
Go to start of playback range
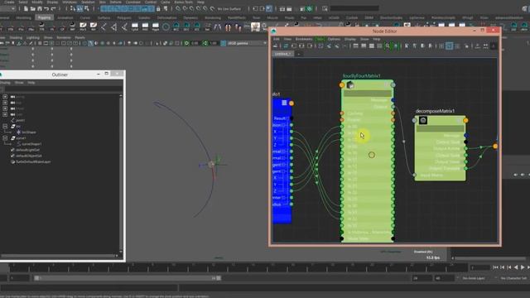[x=495, y=267]
